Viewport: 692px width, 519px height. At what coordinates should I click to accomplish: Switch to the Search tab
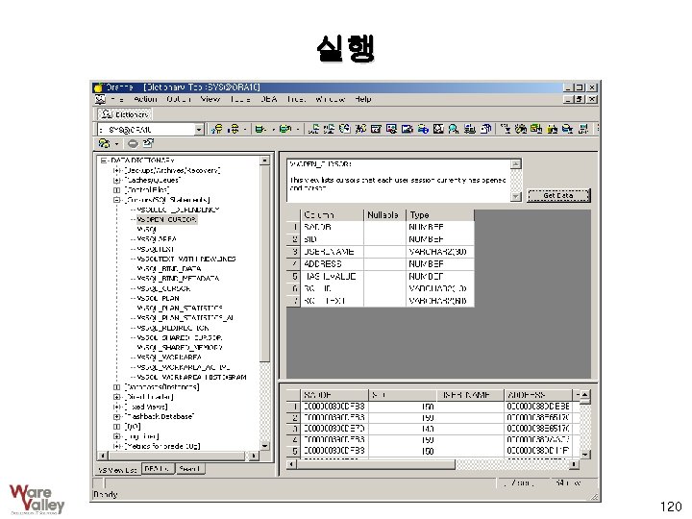[x=189, y=469]
